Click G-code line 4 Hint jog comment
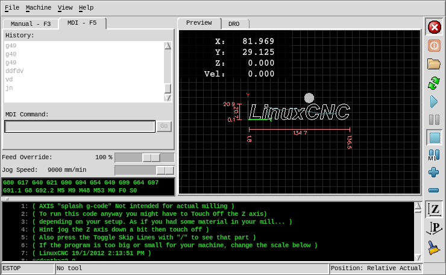Image resolution: width=446 pixels, height=275 pixels. click(x=121, y=229)
